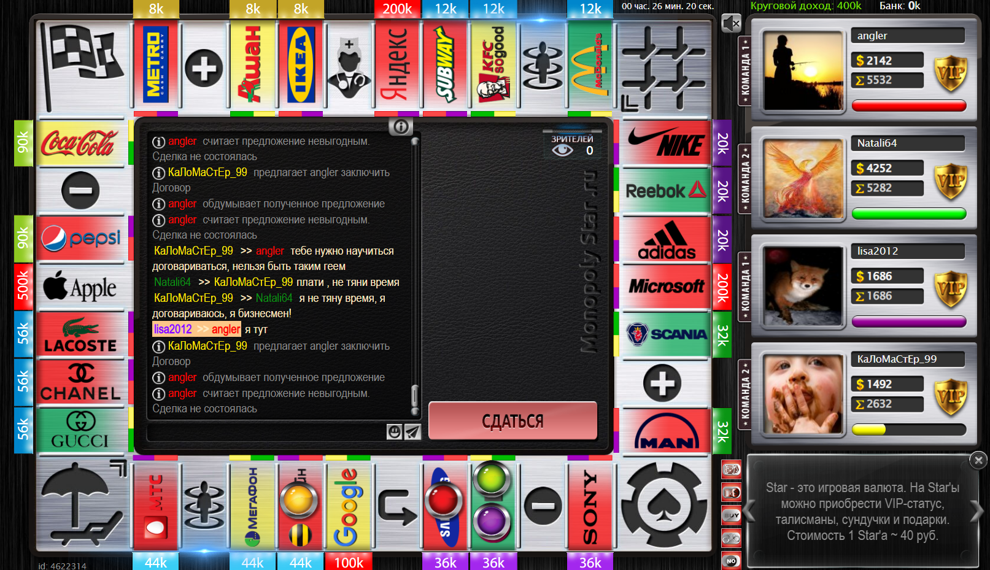990x570 pixels.
Task: Select the SCANIA property cell
Action: [666, 335]
